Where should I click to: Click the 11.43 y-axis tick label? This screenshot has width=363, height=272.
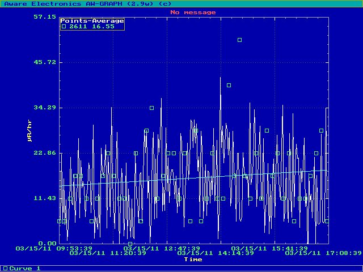tap(45, 198)
